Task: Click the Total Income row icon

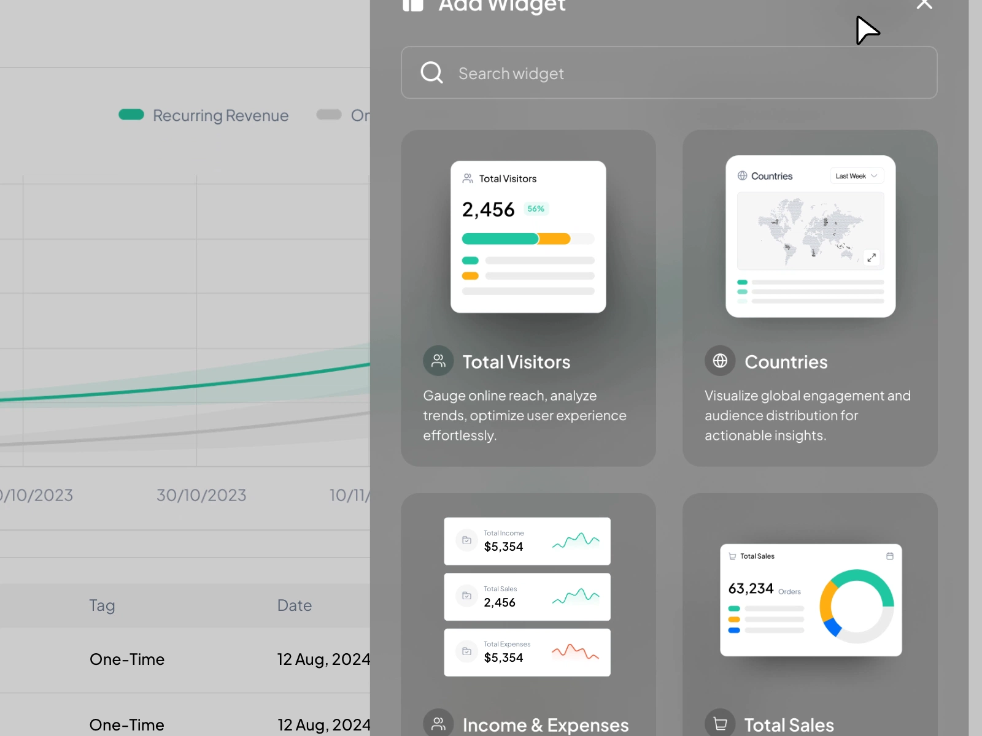Action: (467, 540)
